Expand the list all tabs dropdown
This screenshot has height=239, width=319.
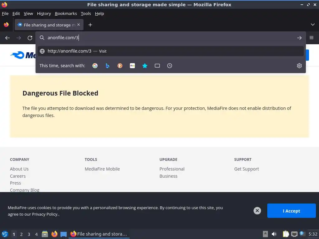tap(313, 25)
